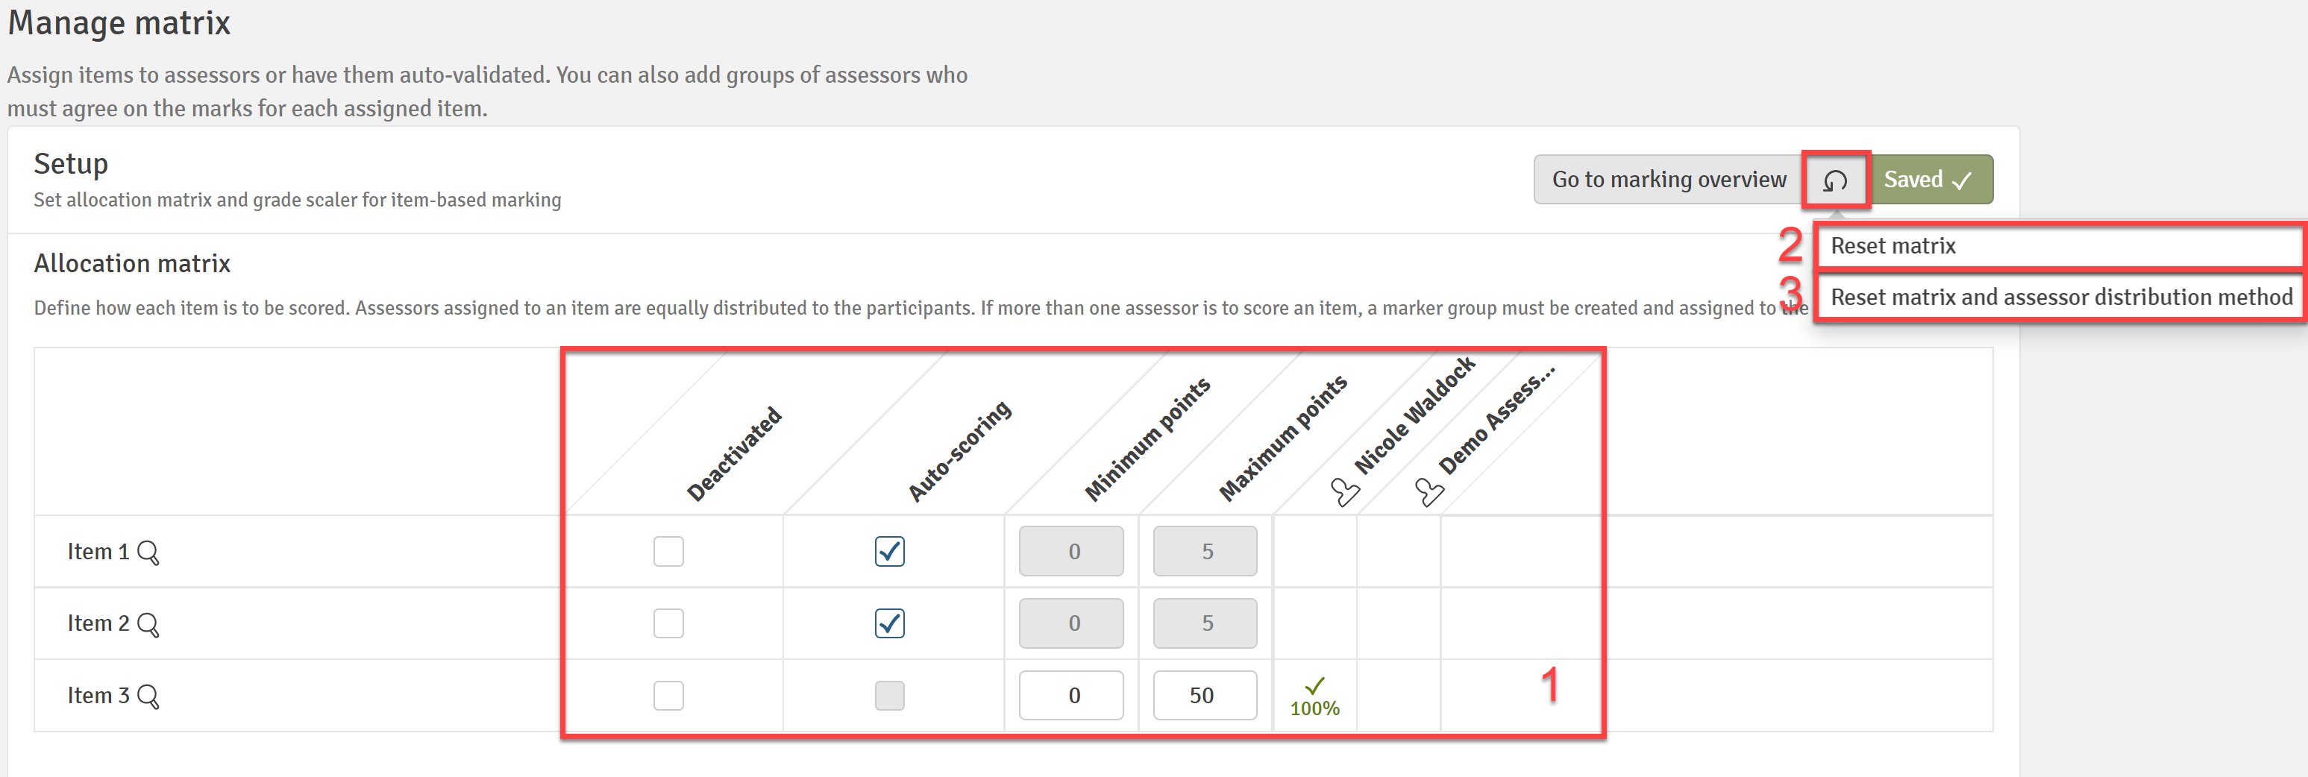This screenshot has height=777, width=2308.
Task: Select Reset matrix and assessor distribution method
Action: (x=2060, y=298)
